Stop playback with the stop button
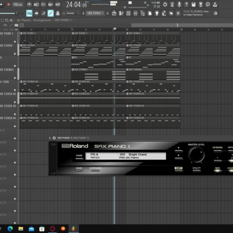This screenshot has height=233, width=233. pyautogui.click(x=1, y=4)
